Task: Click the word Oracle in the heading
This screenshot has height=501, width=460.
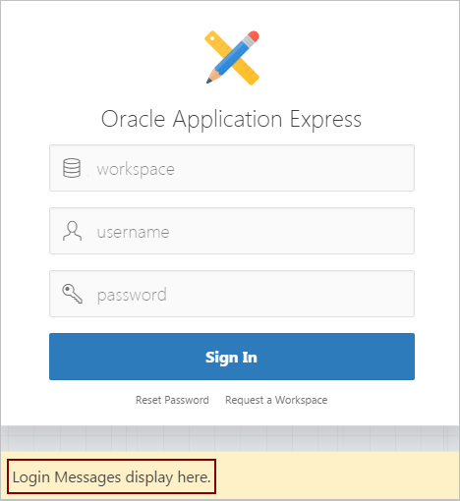Action: coord(133,119)
